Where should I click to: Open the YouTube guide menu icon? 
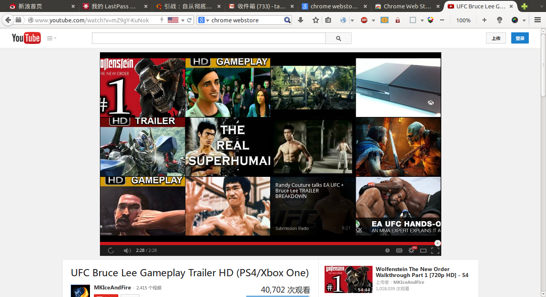pyautogui.click(x=52, y=38)
